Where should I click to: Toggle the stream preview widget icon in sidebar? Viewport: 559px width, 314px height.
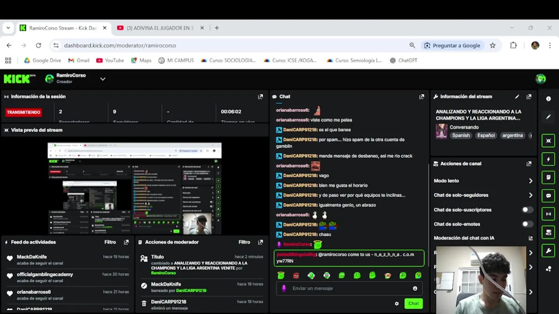pos(549,141)
